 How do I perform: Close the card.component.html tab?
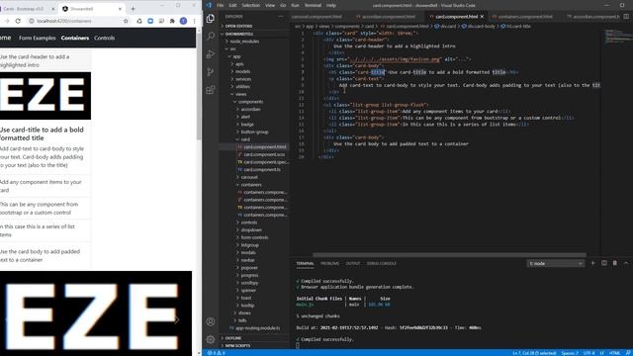click(x=482, y=16)
